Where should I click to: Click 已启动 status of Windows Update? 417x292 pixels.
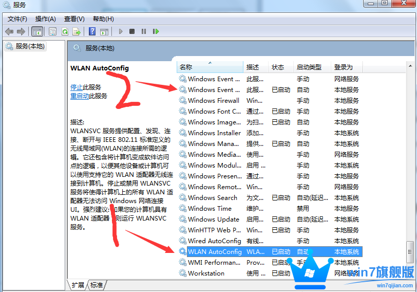[x=281, y=220]
